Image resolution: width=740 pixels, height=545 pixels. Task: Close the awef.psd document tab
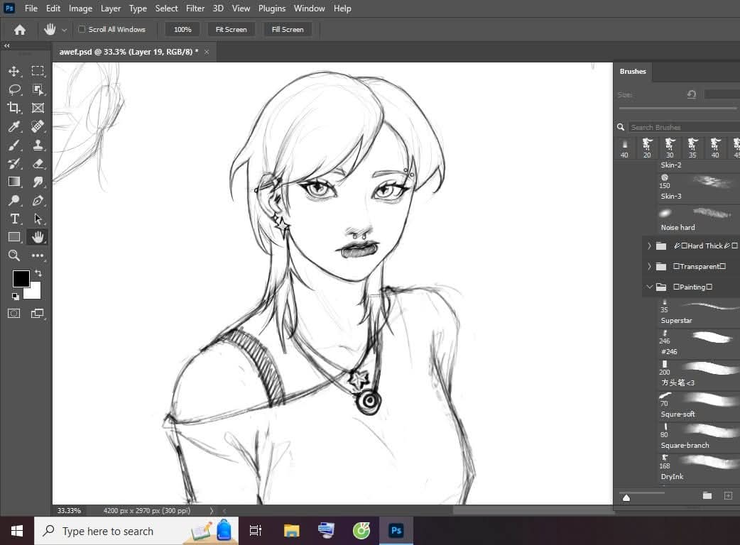click(207, 52)
